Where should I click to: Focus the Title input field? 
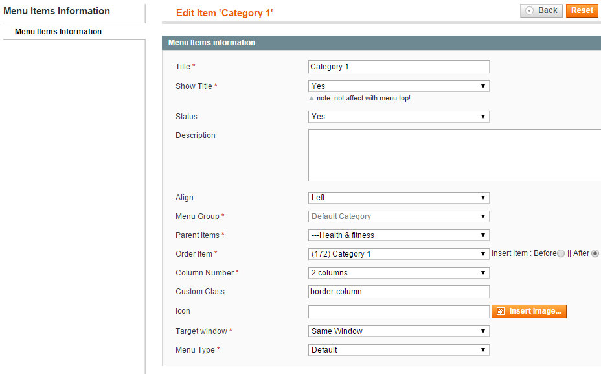(x=399, y=67)
